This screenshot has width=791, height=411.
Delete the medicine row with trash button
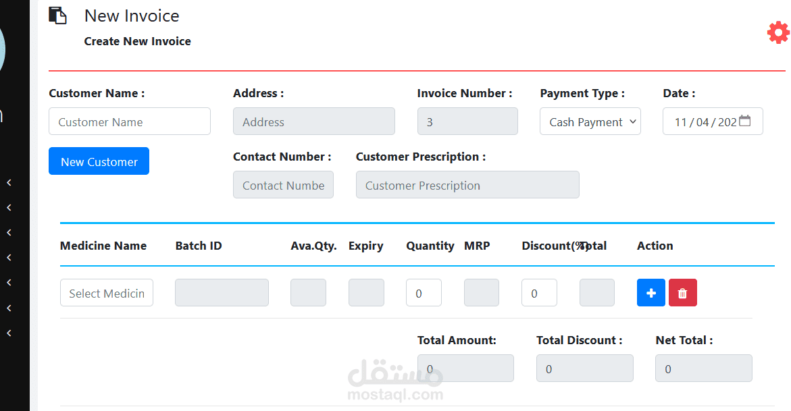coord(682,292)
